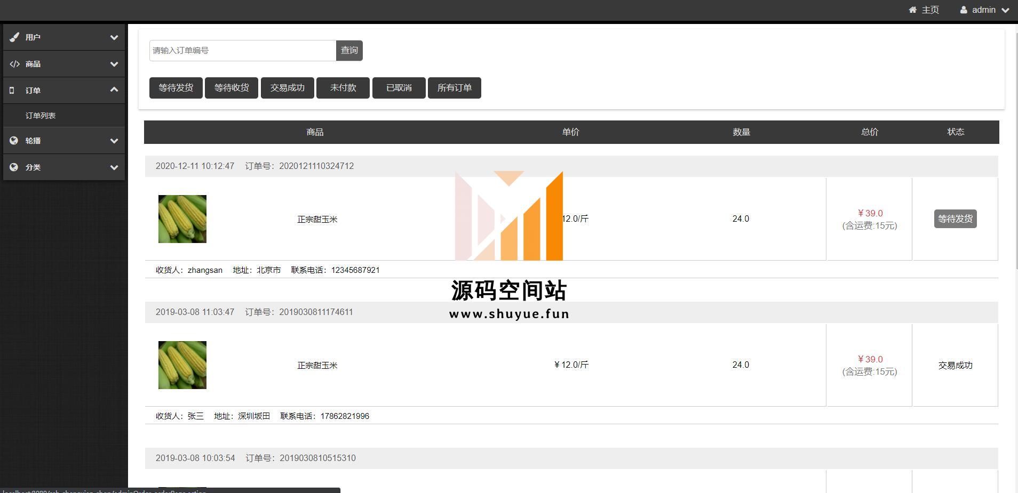Filter orders by 已取消

[399, 88]
